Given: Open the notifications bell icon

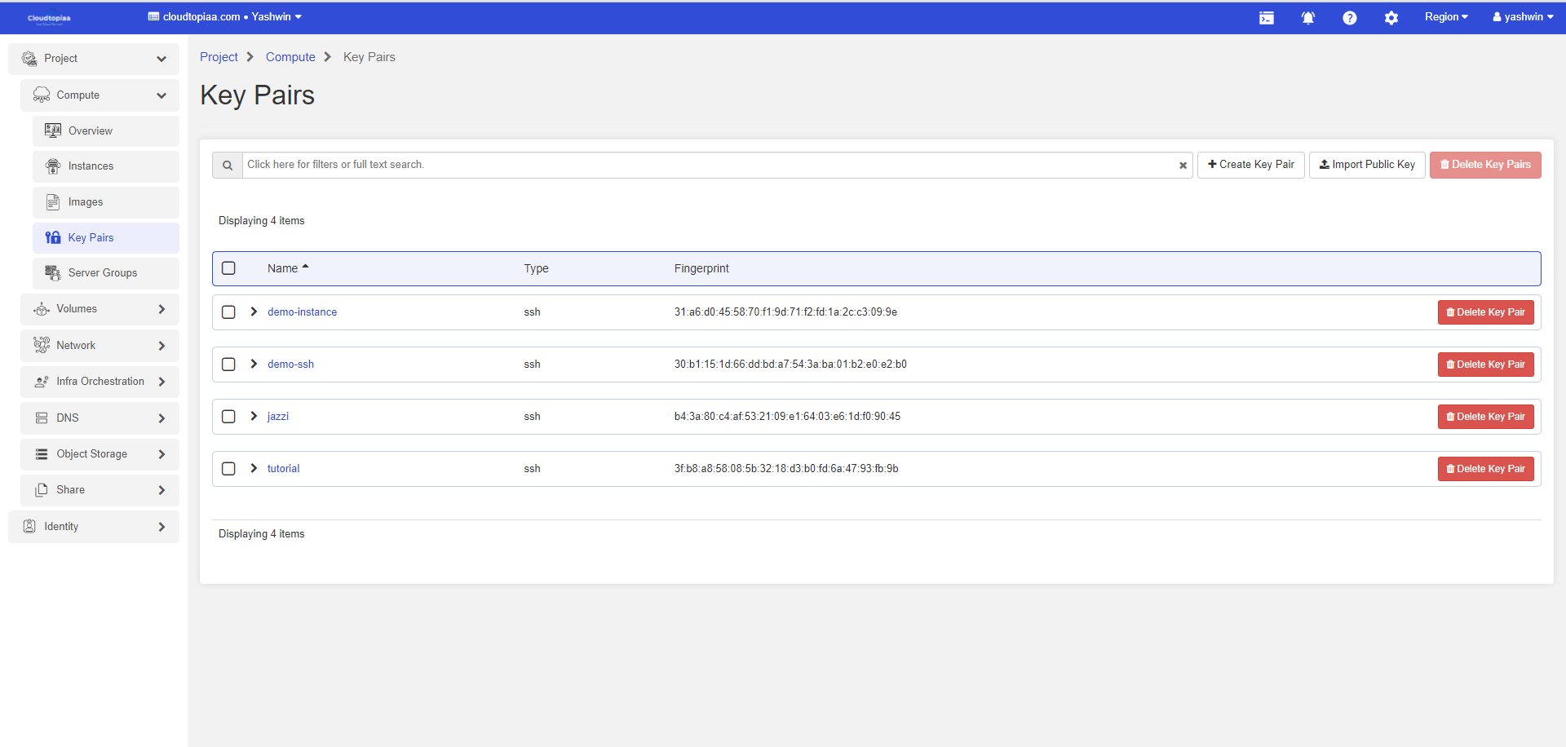Looking at the screenshot, I should [x=1307, y=18].
